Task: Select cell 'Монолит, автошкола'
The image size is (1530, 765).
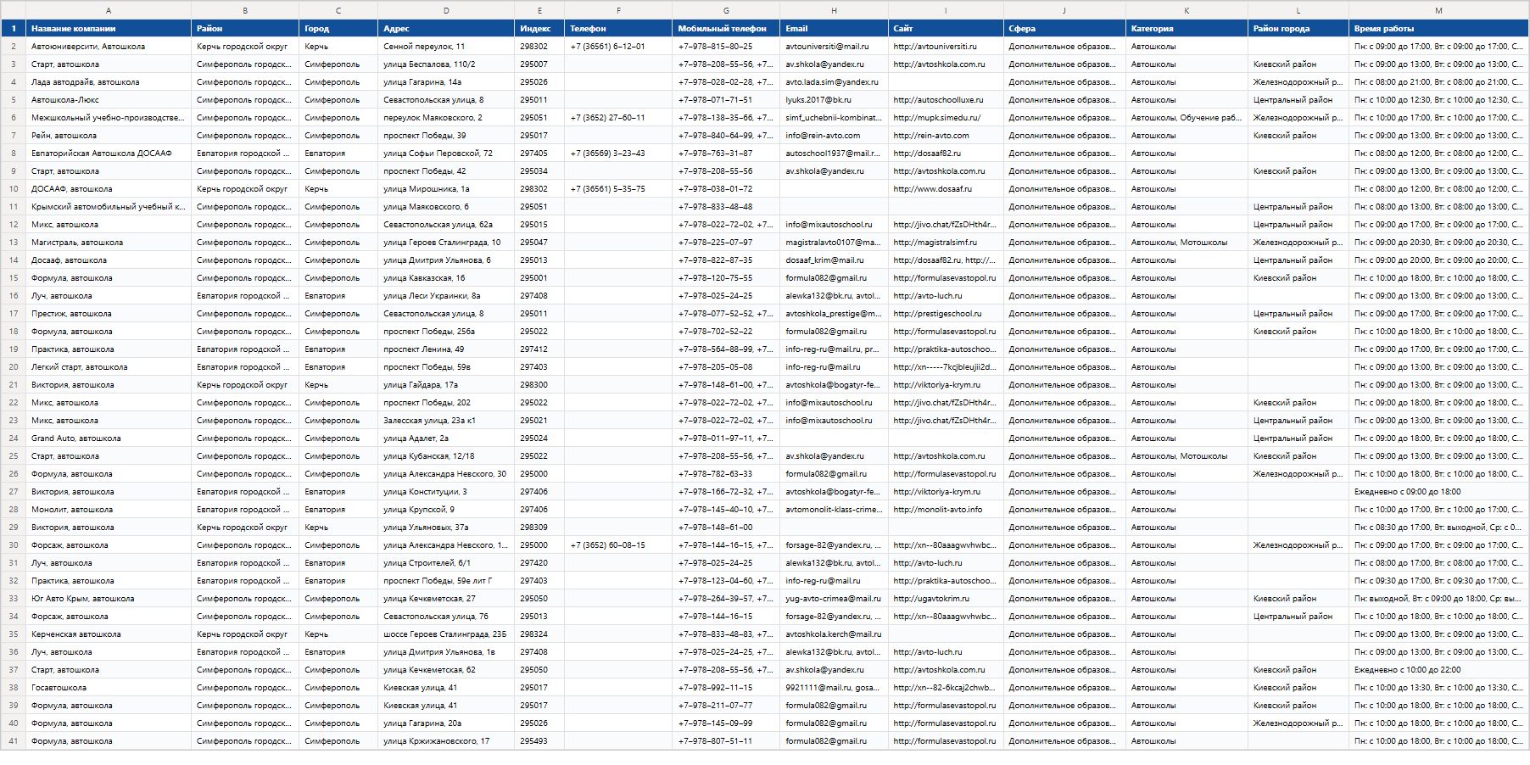Action: [x=109, y=510]
